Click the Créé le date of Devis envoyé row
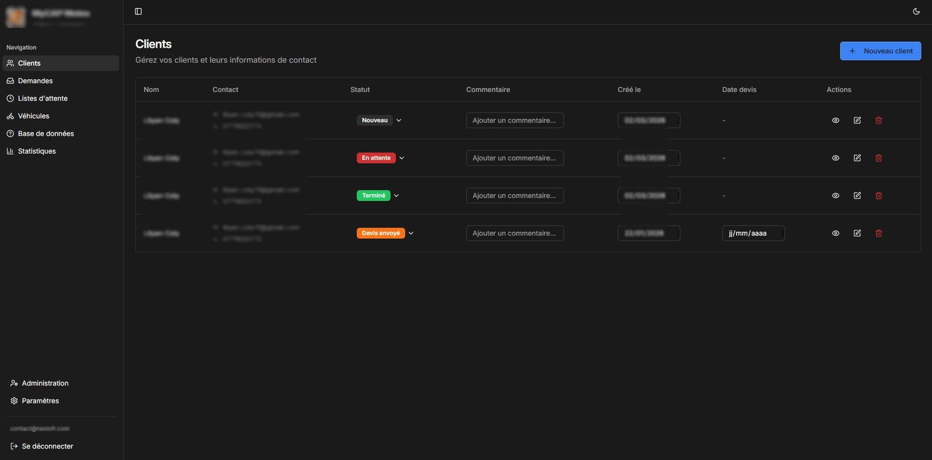 (649, 233)
